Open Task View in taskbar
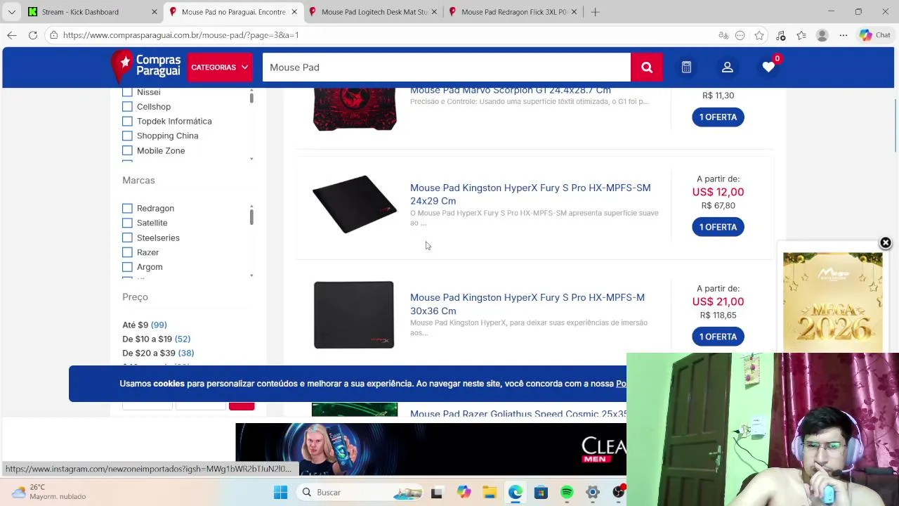Viewport: 899px width, 506px height. [437, 493]
